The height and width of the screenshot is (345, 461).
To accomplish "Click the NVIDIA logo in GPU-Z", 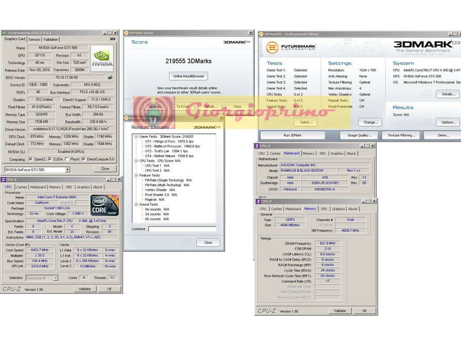I will point(102,58).
